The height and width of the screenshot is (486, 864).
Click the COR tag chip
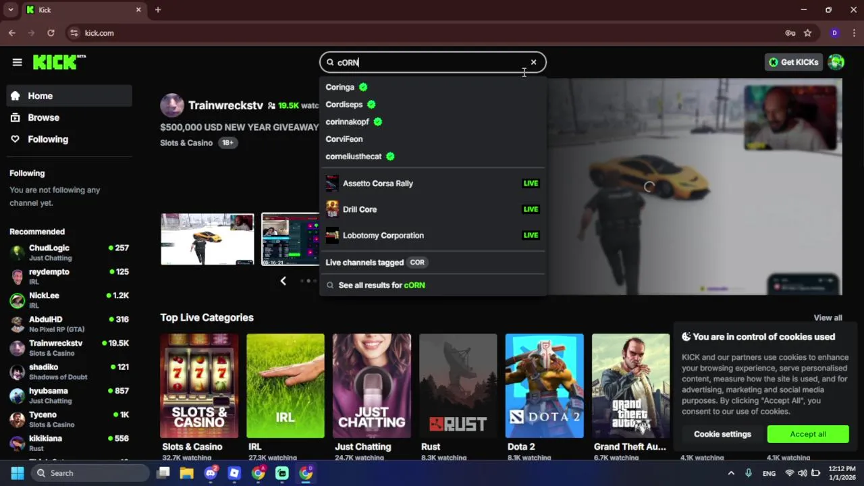pyautogui.click(x=417, y=263)
